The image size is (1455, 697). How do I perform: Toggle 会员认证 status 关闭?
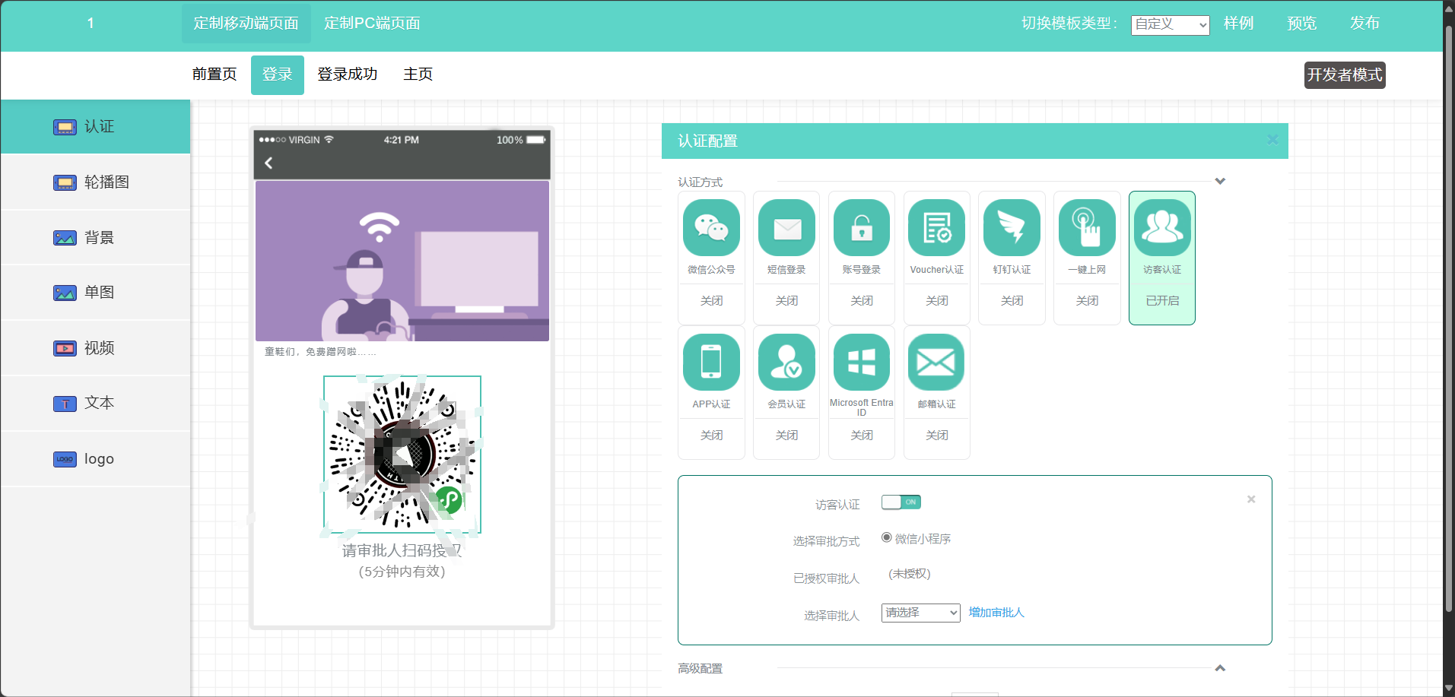[786, 436]
